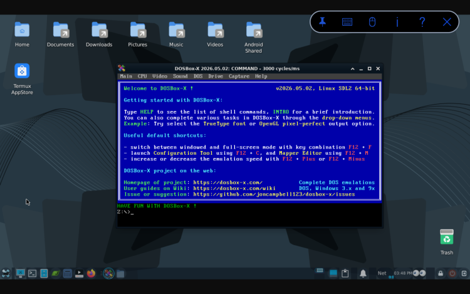Click the log out icon in the taskbar
Image resolution: width=470 pixels, height=294 pixels.
(x=464, y=273)
